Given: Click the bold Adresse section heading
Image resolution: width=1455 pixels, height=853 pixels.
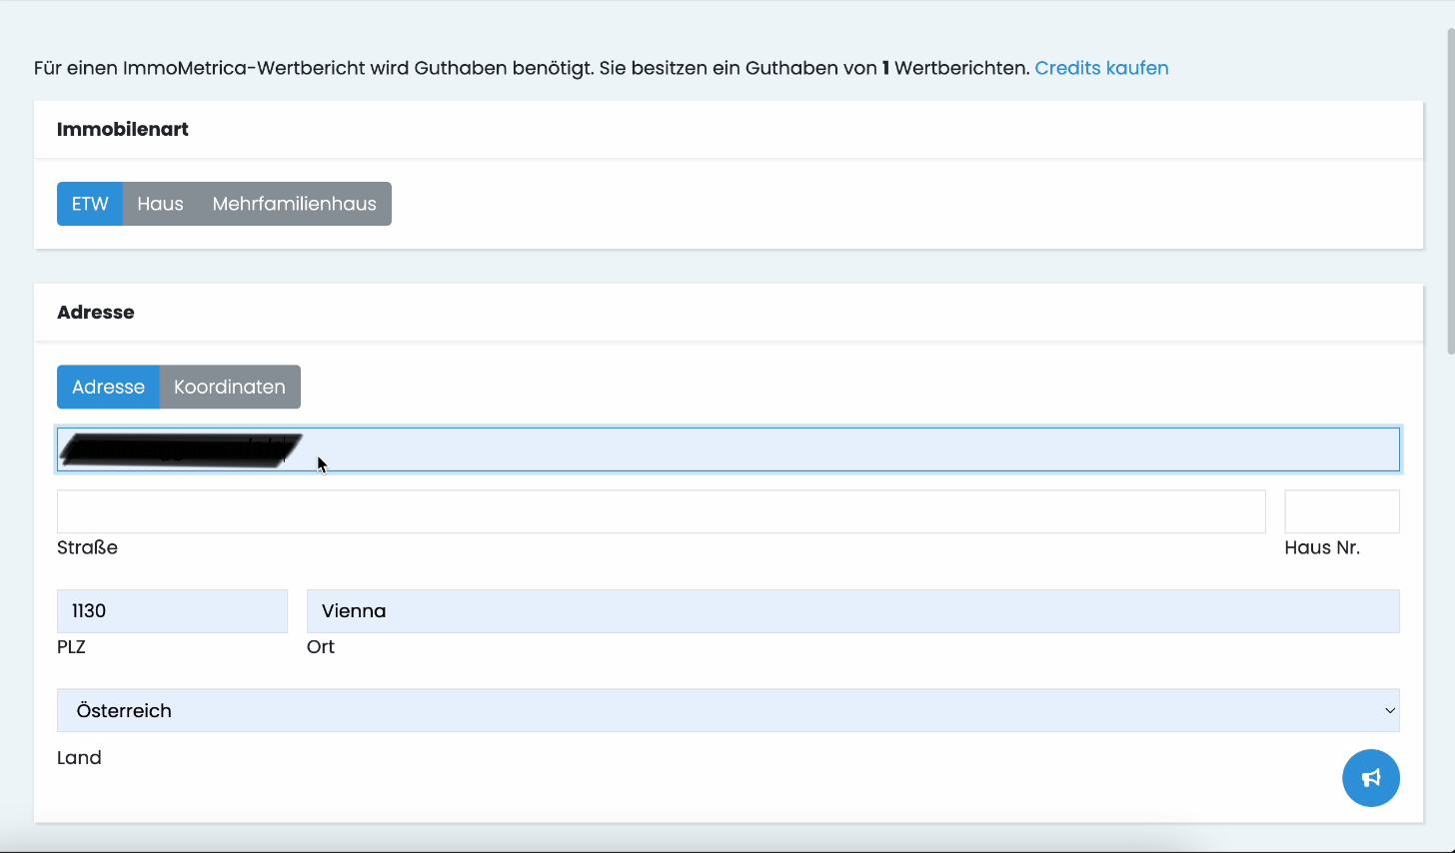Looking at the screenshot, I should [x=96, y=312].
